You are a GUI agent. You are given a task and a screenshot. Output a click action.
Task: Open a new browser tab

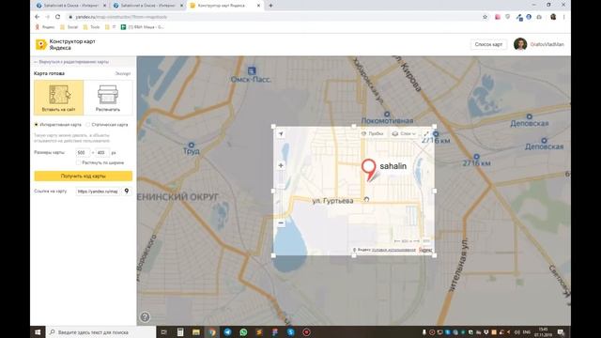click(x=270, y=6)
